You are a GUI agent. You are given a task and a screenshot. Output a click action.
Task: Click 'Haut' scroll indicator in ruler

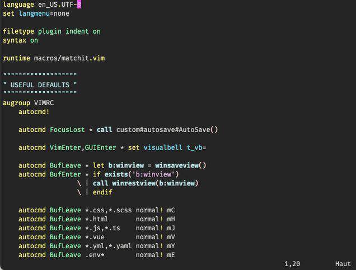click(x=343, y=264)
